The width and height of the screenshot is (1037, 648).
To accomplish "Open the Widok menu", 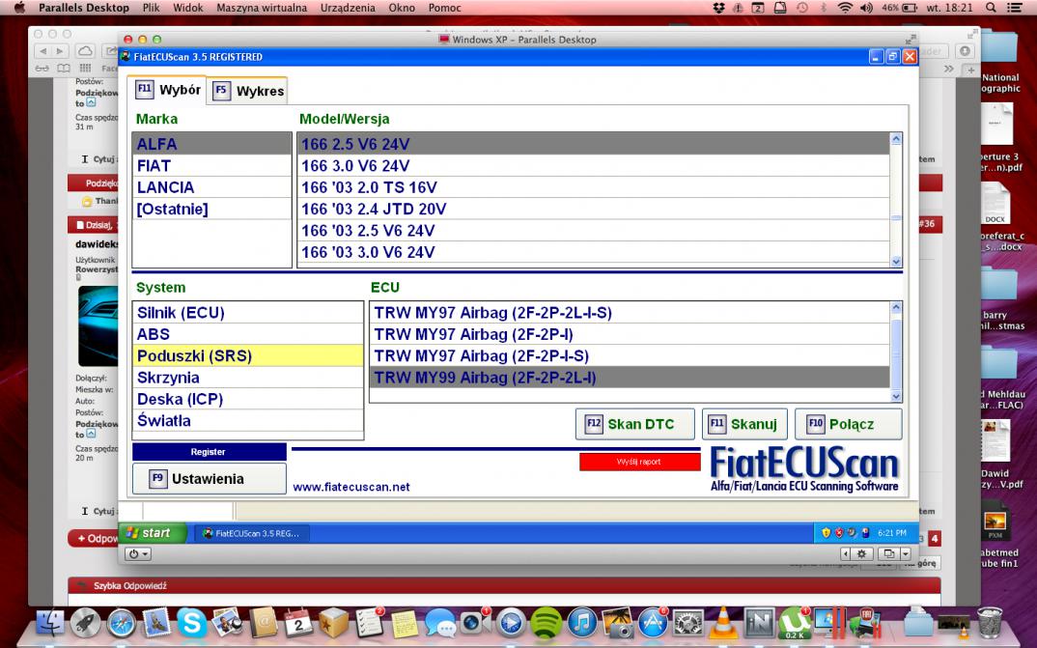I will tap(188, 8).
